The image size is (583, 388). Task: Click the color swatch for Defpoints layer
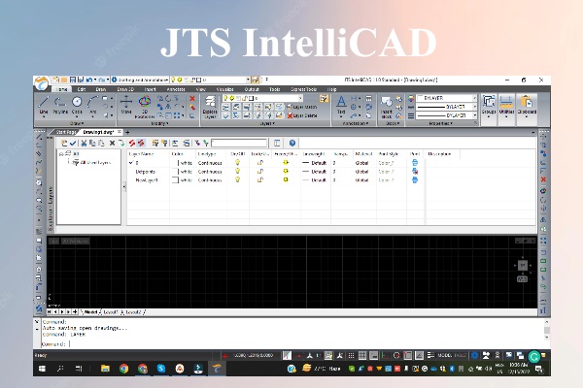point(175,171)
